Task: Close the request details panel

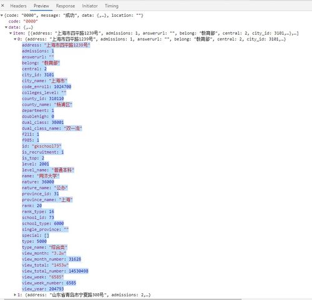Action: [2, 6]
